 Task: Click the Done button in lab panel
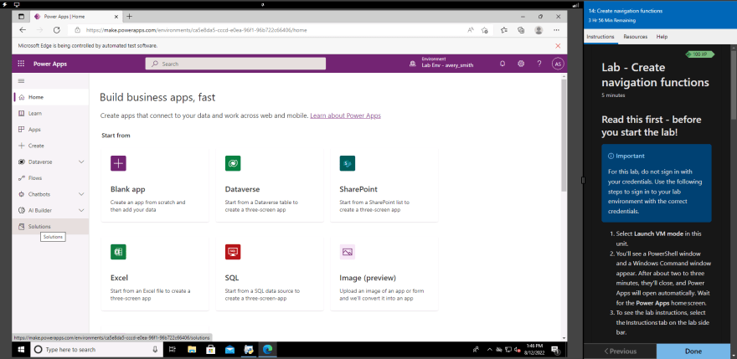pos(693,351)
